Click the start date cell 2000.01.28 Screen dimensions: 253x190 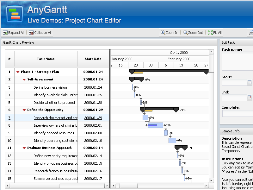click(93, 103)
